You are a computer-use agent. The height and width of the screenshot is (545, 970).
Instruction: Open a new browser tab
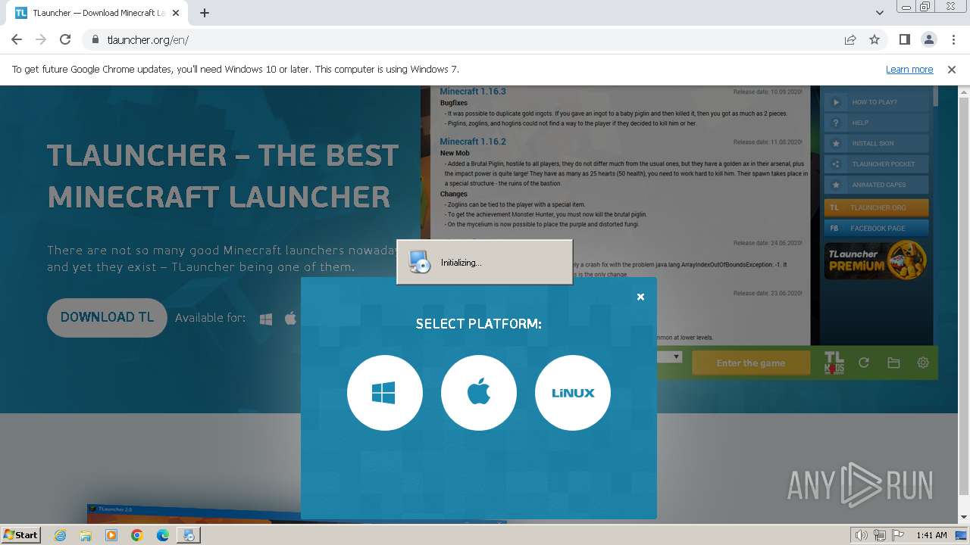click(x=205, y=13)
